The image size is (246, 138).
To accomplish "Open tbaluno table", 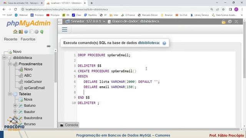I will coord(30,106).
